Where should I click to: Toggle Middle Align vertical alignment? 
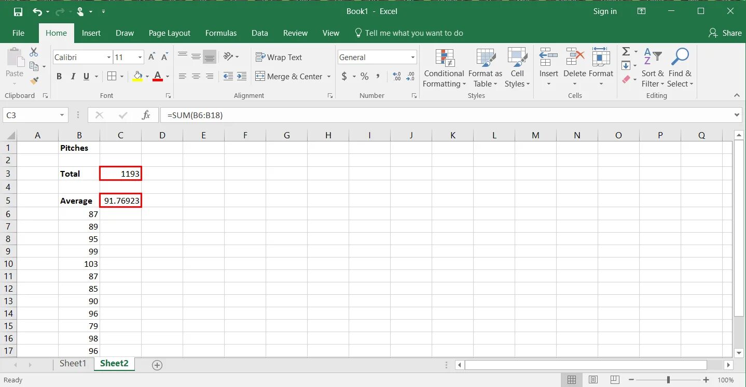196,56
